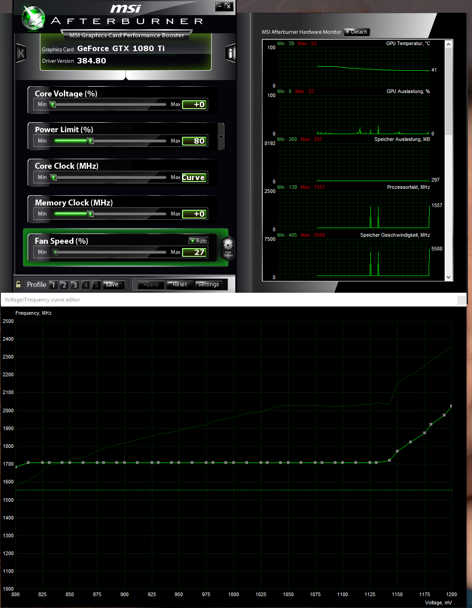Select the curve point at 1200 mV
Viewport: 472px width, 608px height.
451,406
